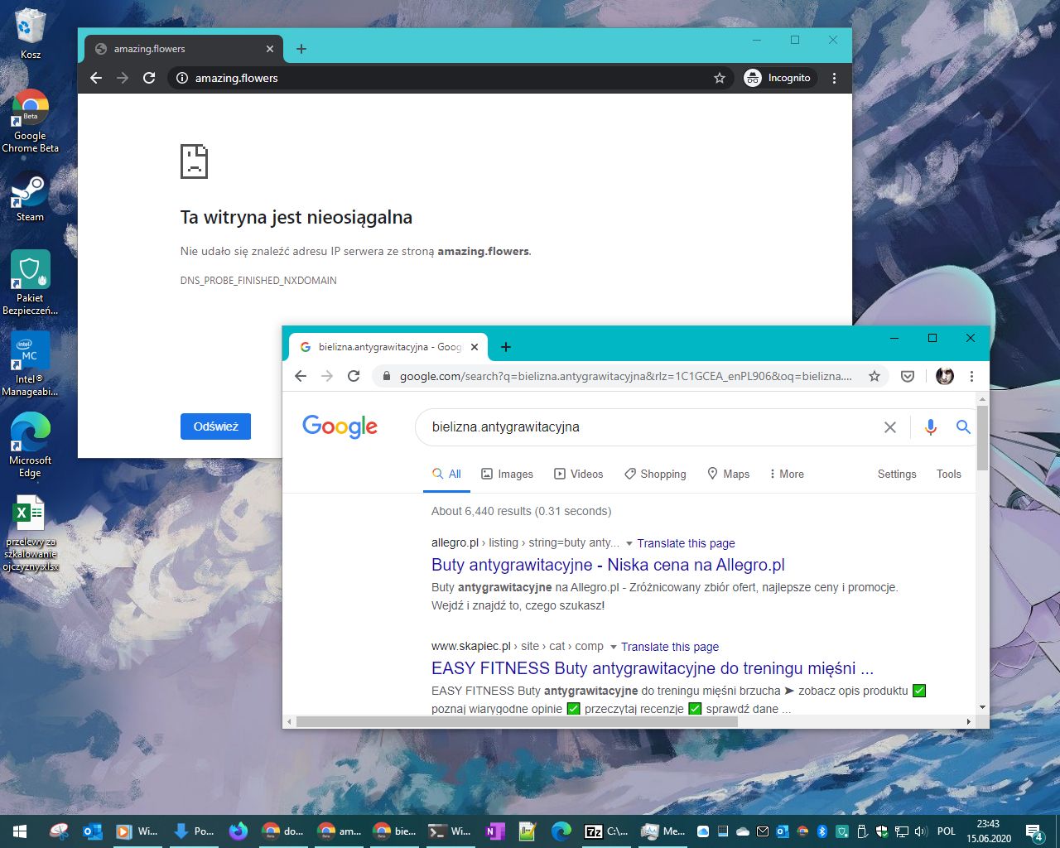The height and width of the screenshot is (848, 1060).
Task: Click the 7-Zip taskbar button
Action: [607, 831]
